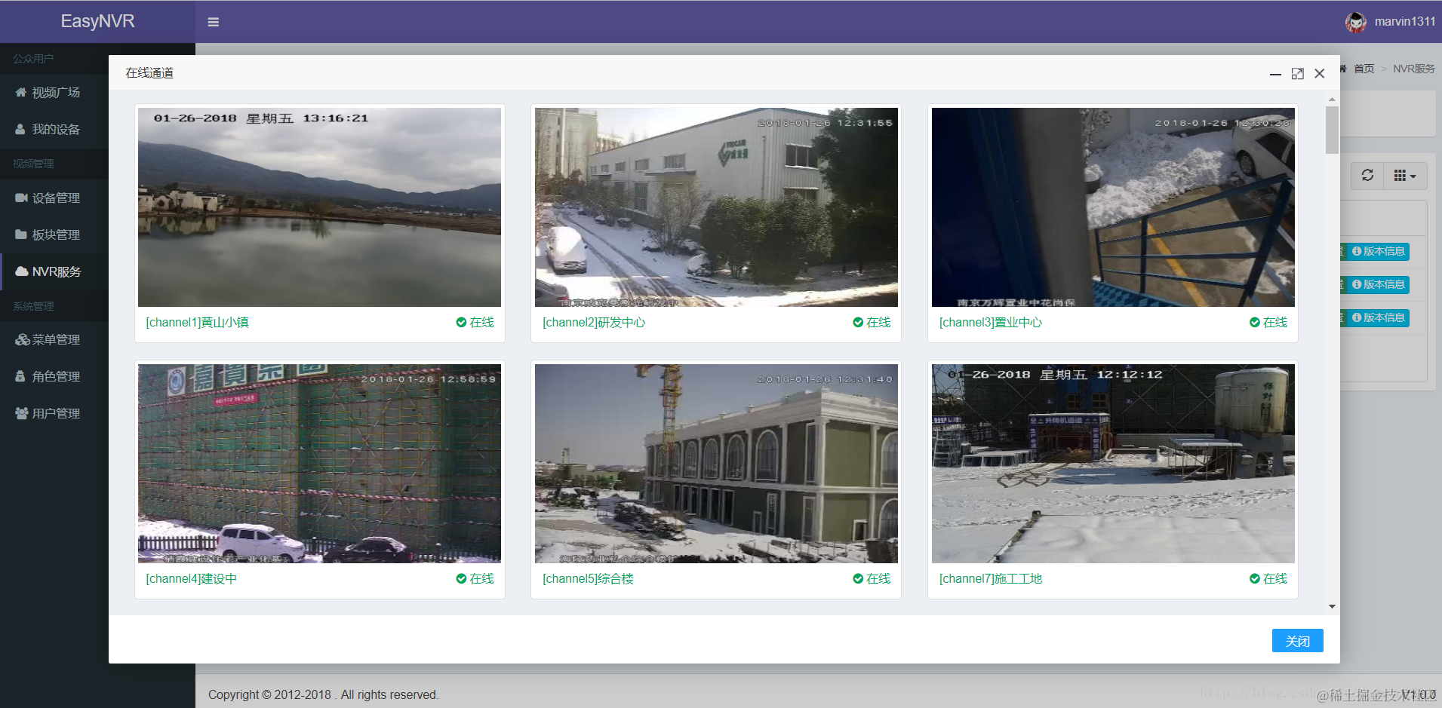1442x708 pixels.
Task: Maximize the 在线通道 dialog
Action: point(1298,74)
